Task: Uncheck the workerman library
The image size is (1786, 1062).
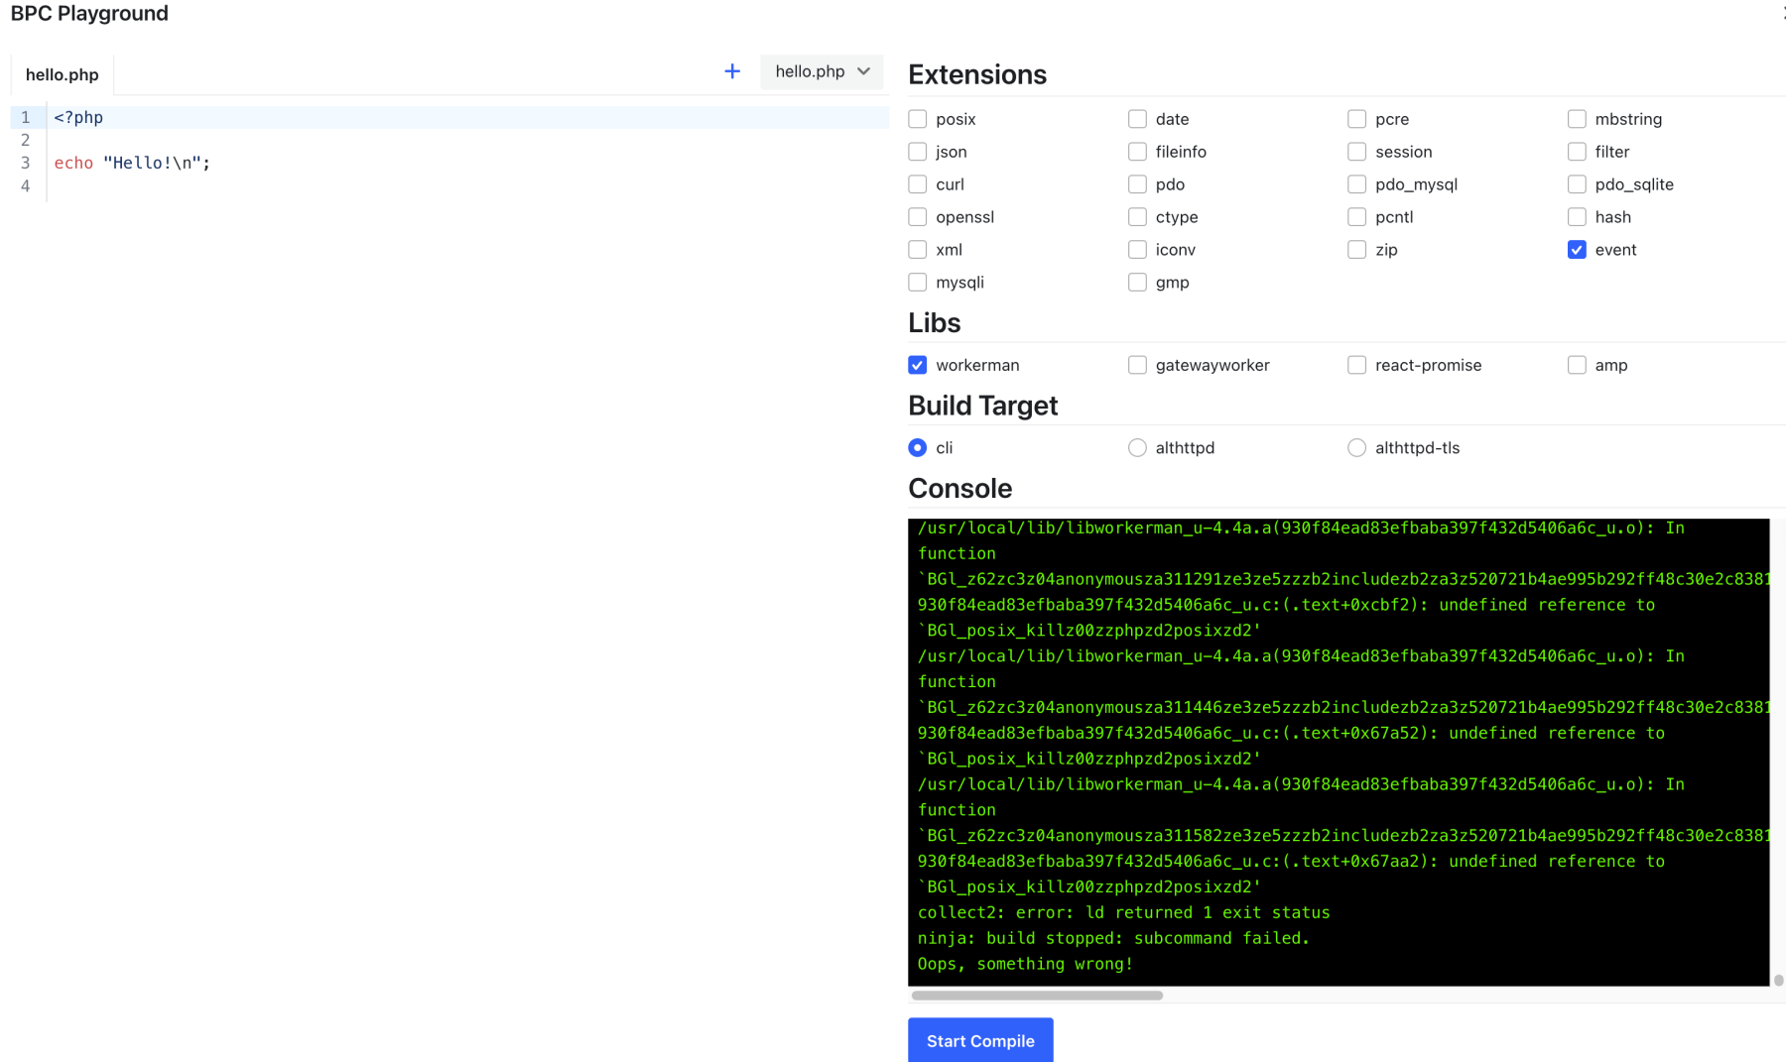Action: (918, 365)
